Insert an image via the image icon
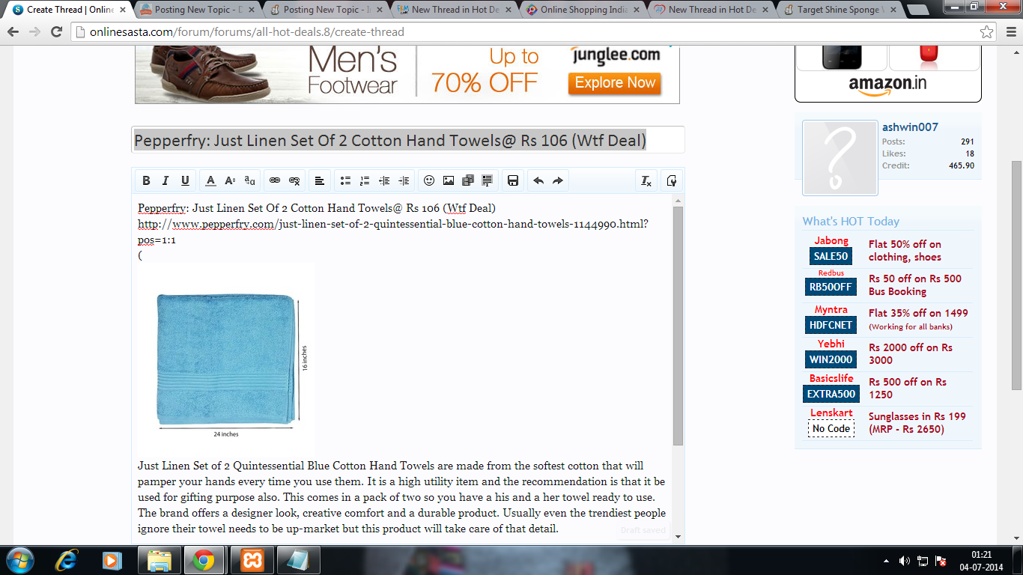The height and width of the screenshot is (575, 1023). (x=449, y=180)
